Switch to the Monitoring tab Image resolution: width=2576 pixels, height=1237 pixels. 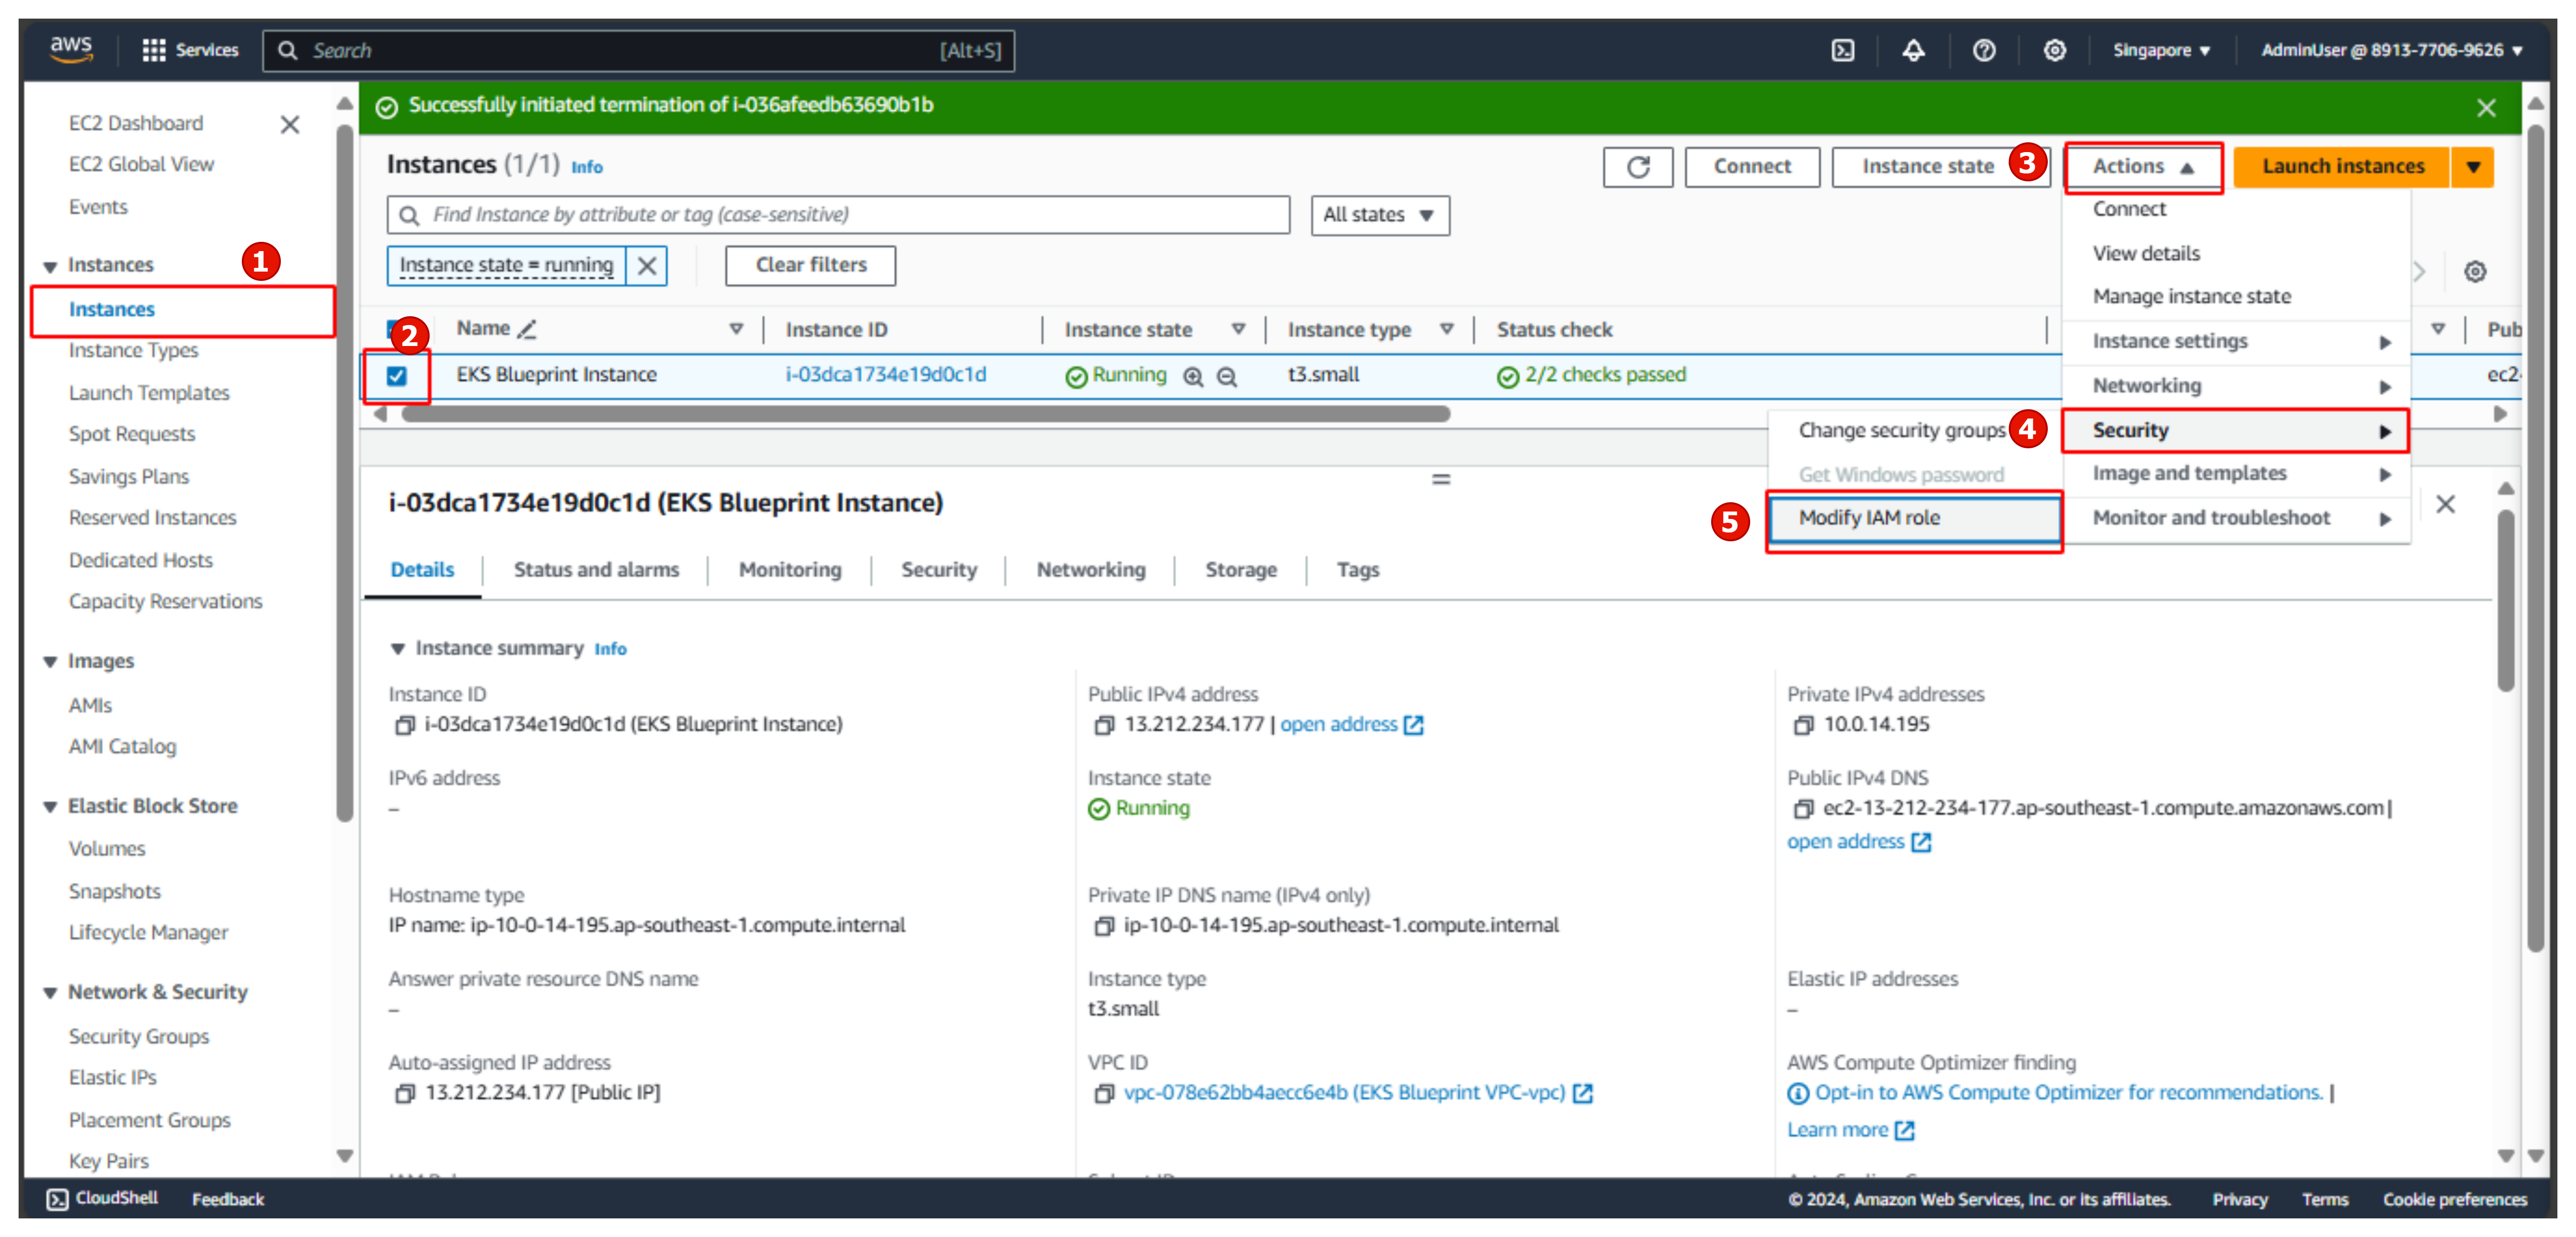pos(790,570)
